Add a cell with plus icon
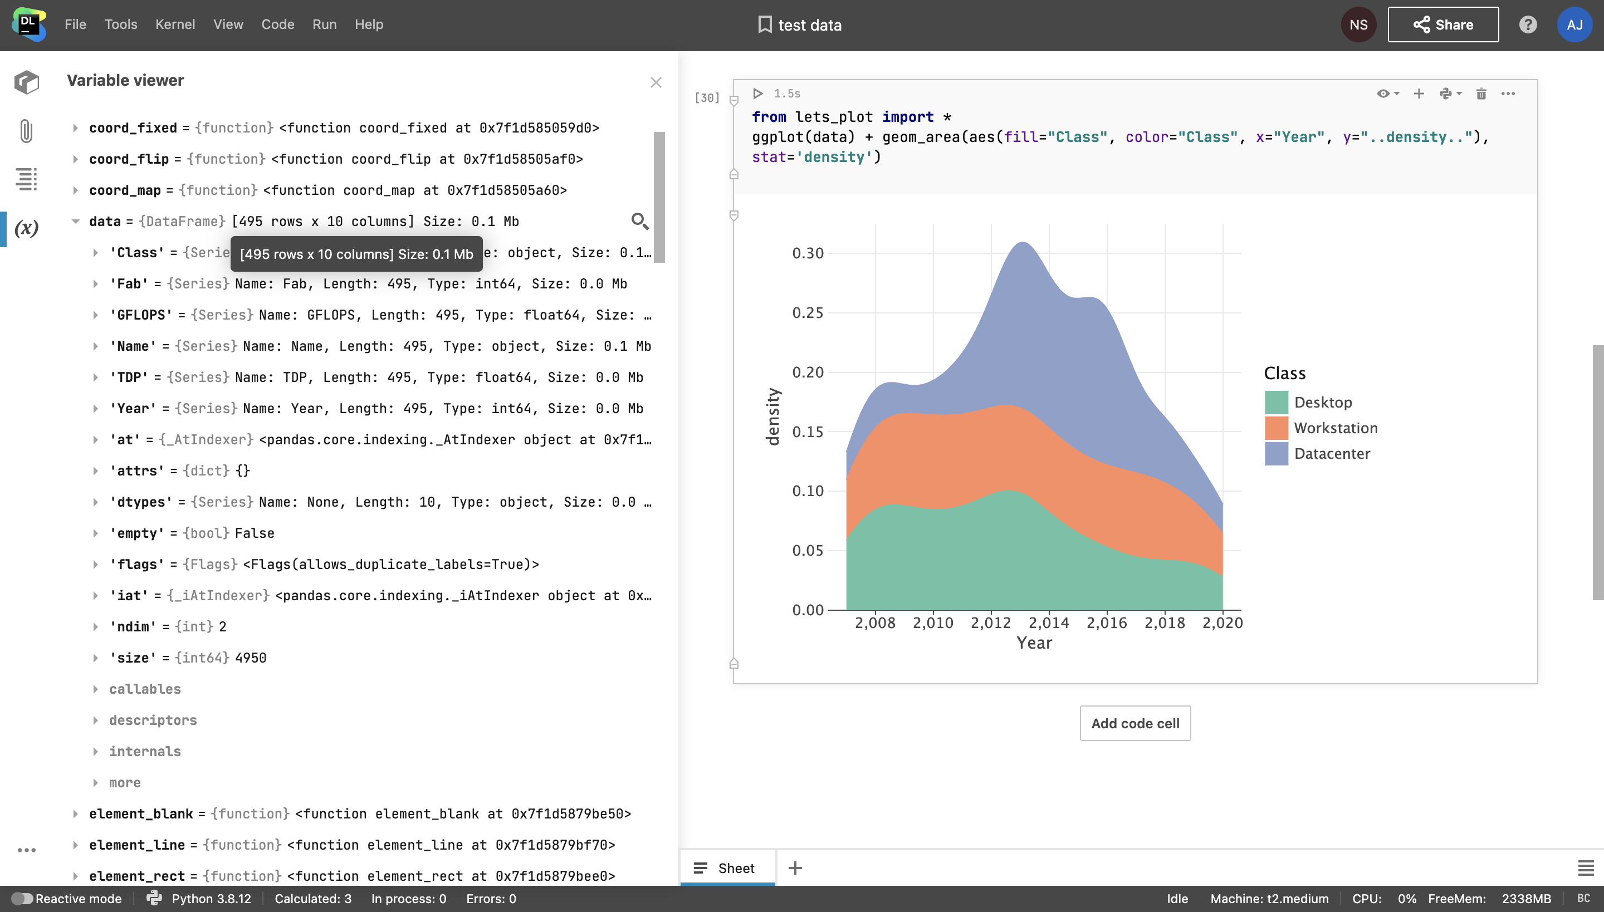The height and width of the screenshot is (912, 1604). click(1419, 94)
